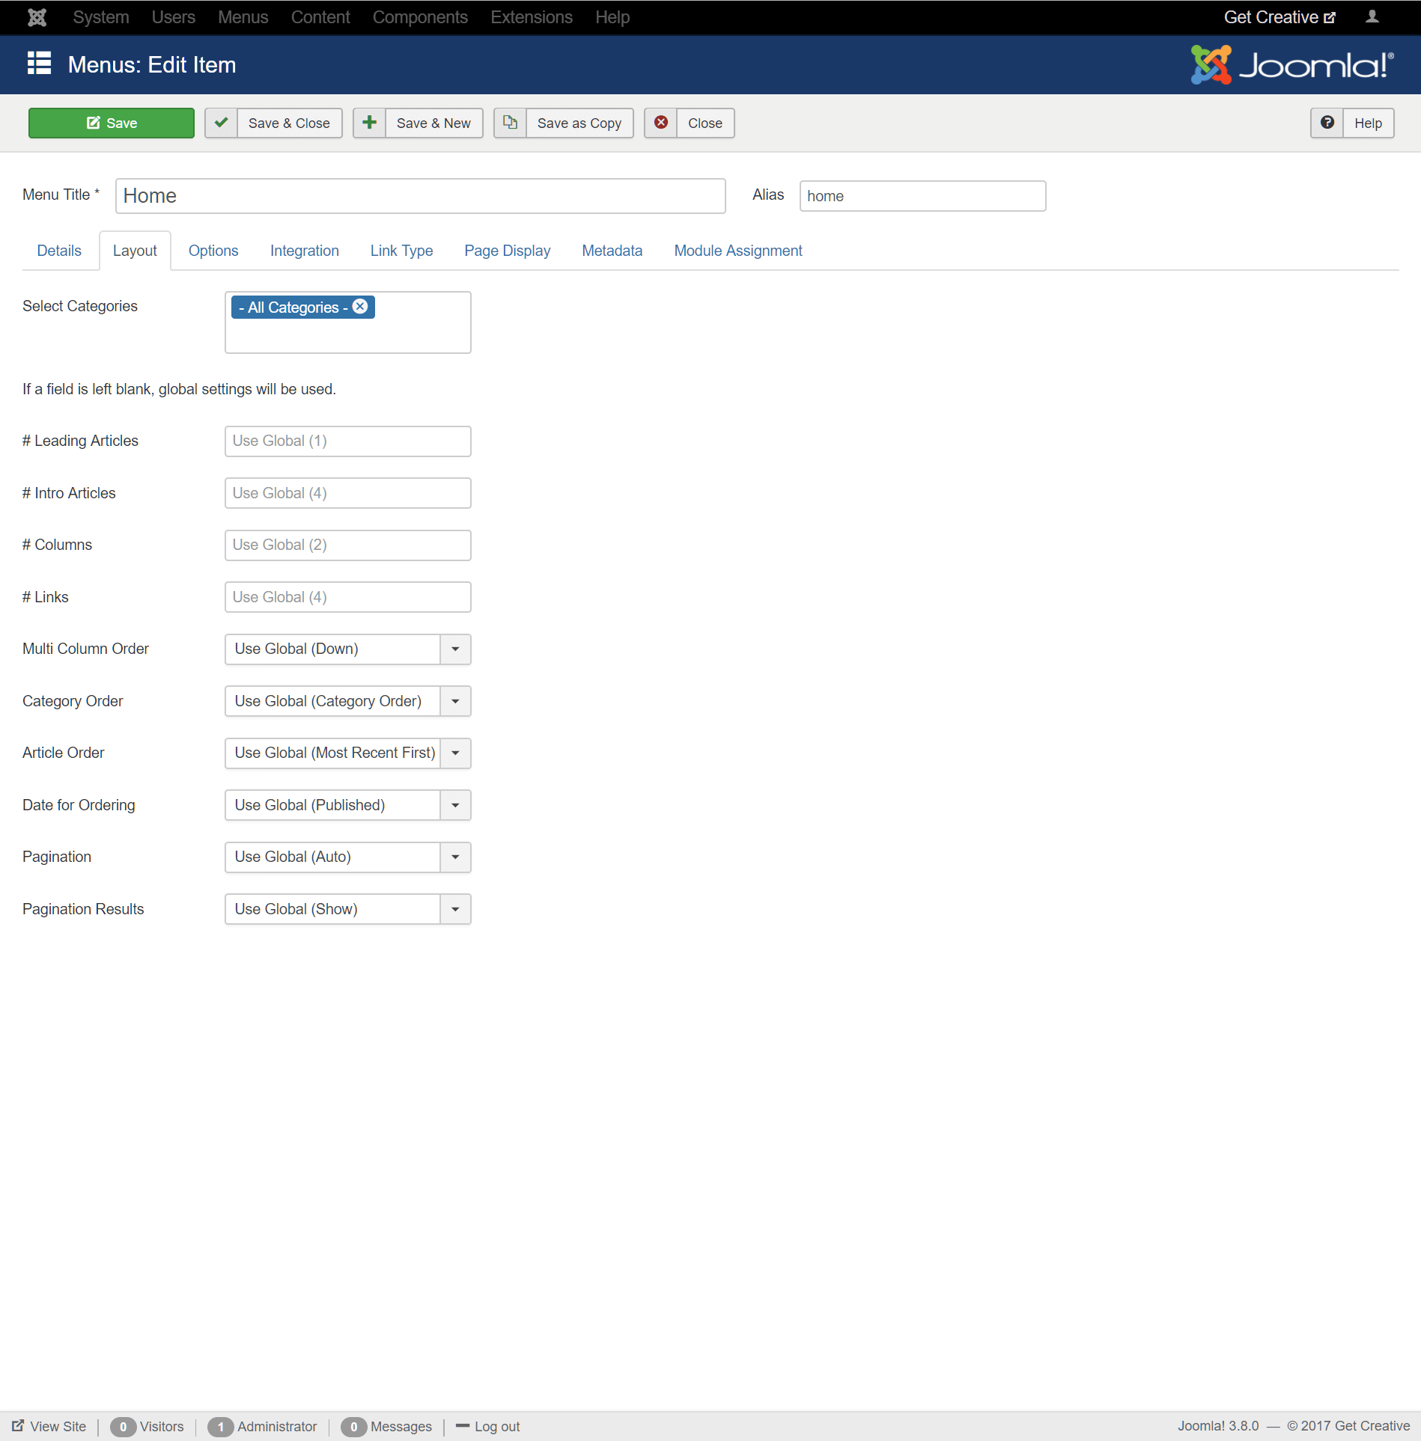Switch to the Metadata tab
Image resolution: width=1421 pixels, height=1441 pixels.
pyautogui.click(x=612, y=251)
